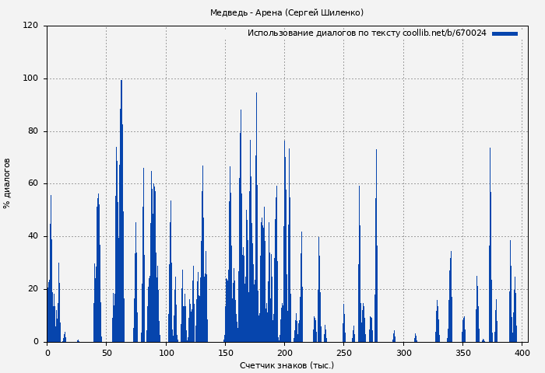The height and width of the screenshot is (373, 545).
Task: Click the 40 y-axis tick label
Action: click(x=33, y=236)
